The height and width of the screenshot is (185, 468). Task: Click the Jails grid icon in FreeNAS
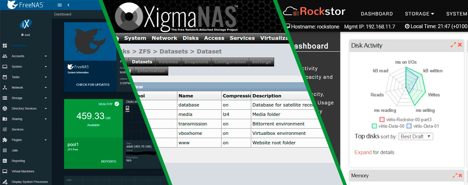pos(5,150)
